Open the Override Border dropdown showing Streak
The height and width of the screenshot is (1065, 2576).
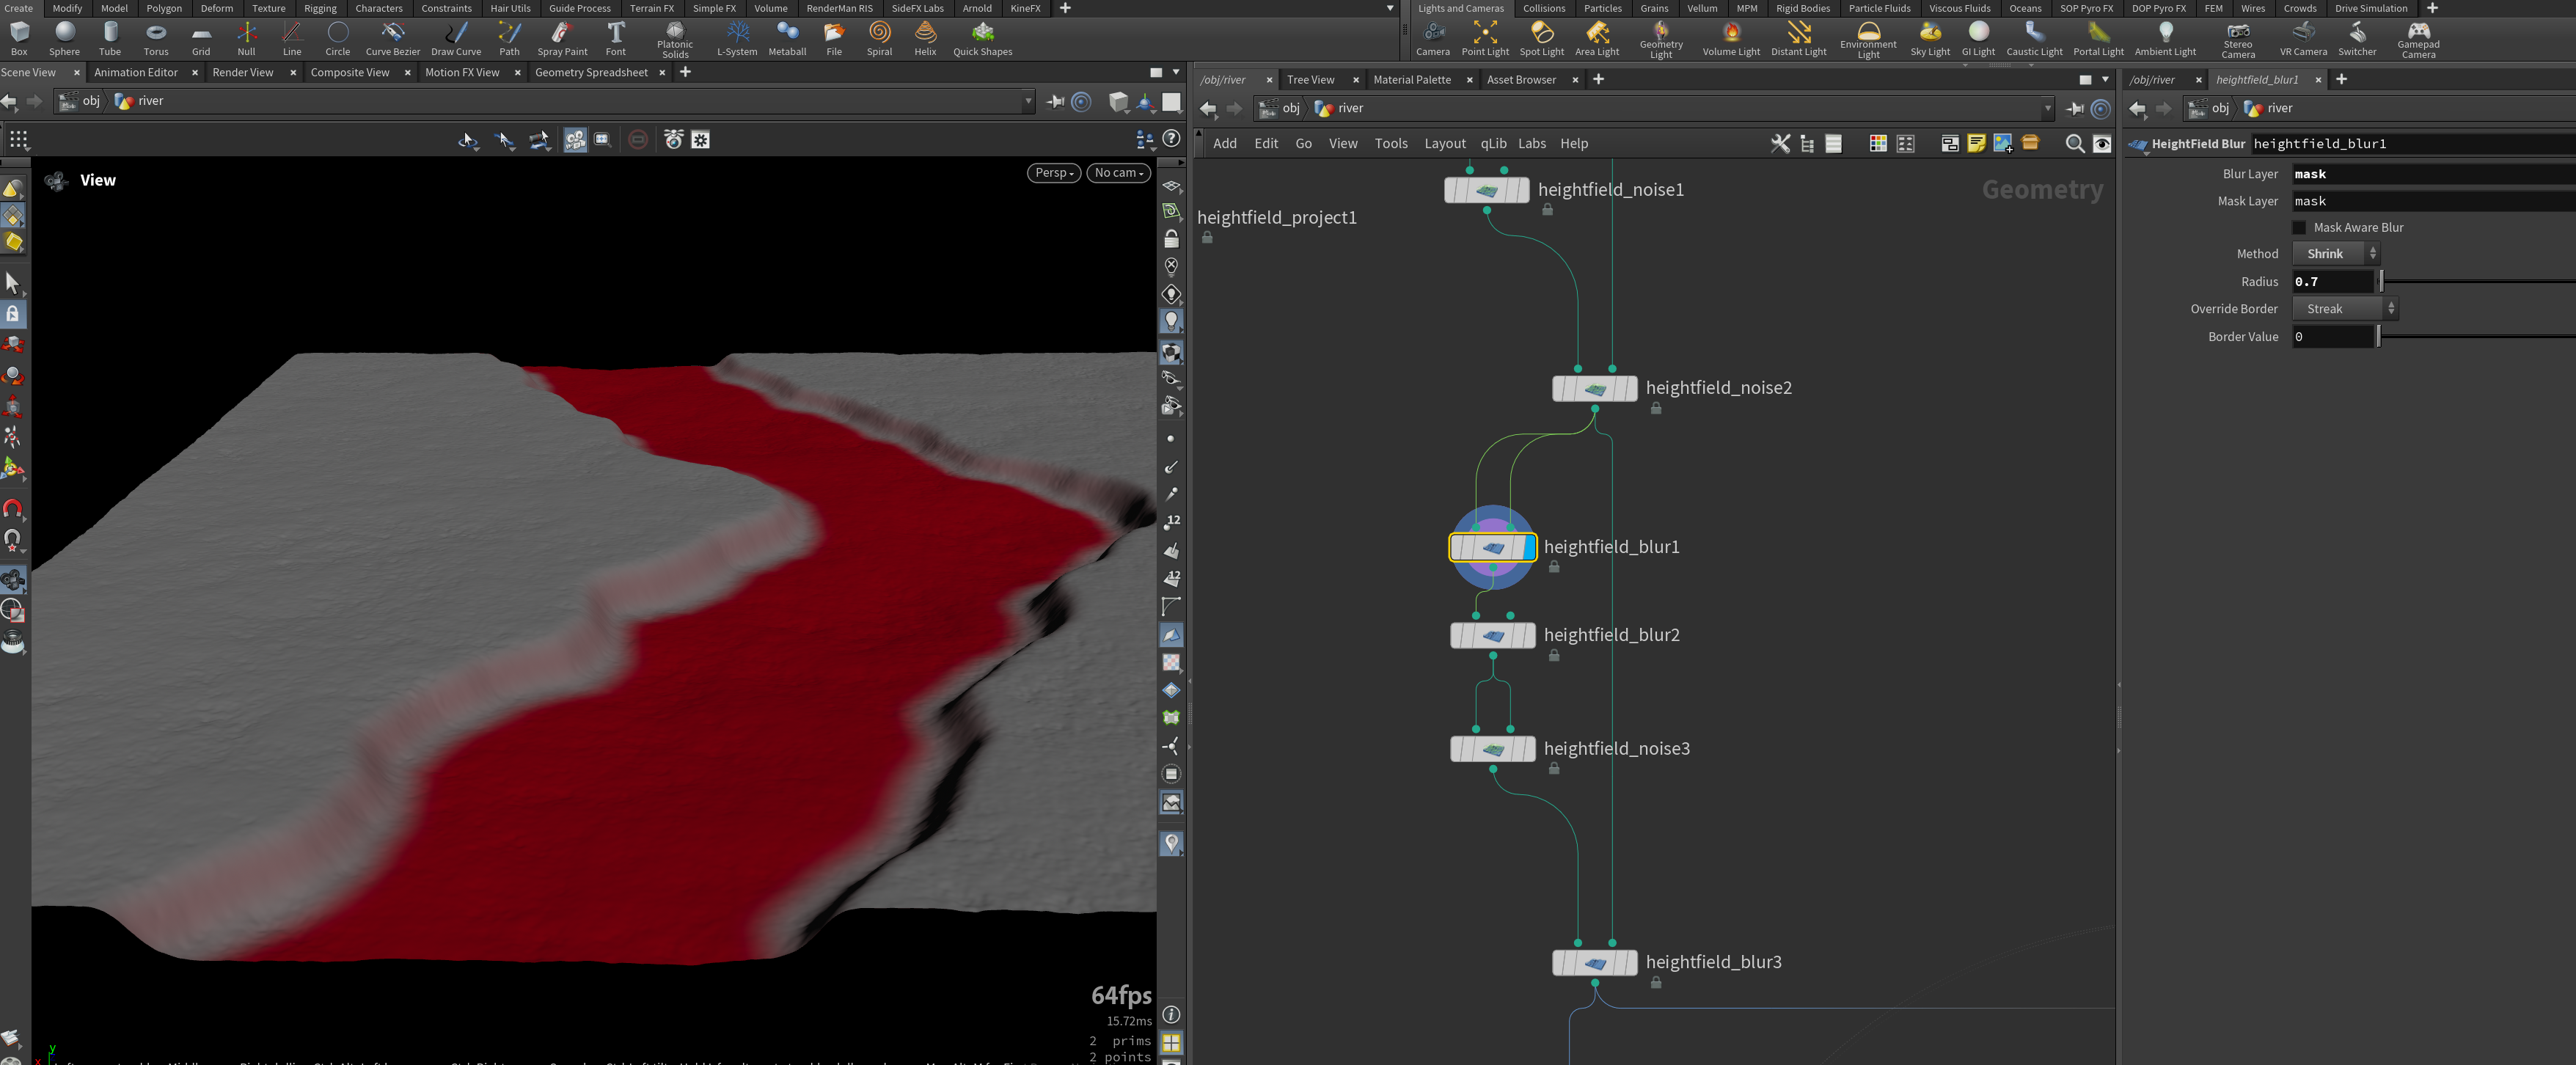point(2345,309)
